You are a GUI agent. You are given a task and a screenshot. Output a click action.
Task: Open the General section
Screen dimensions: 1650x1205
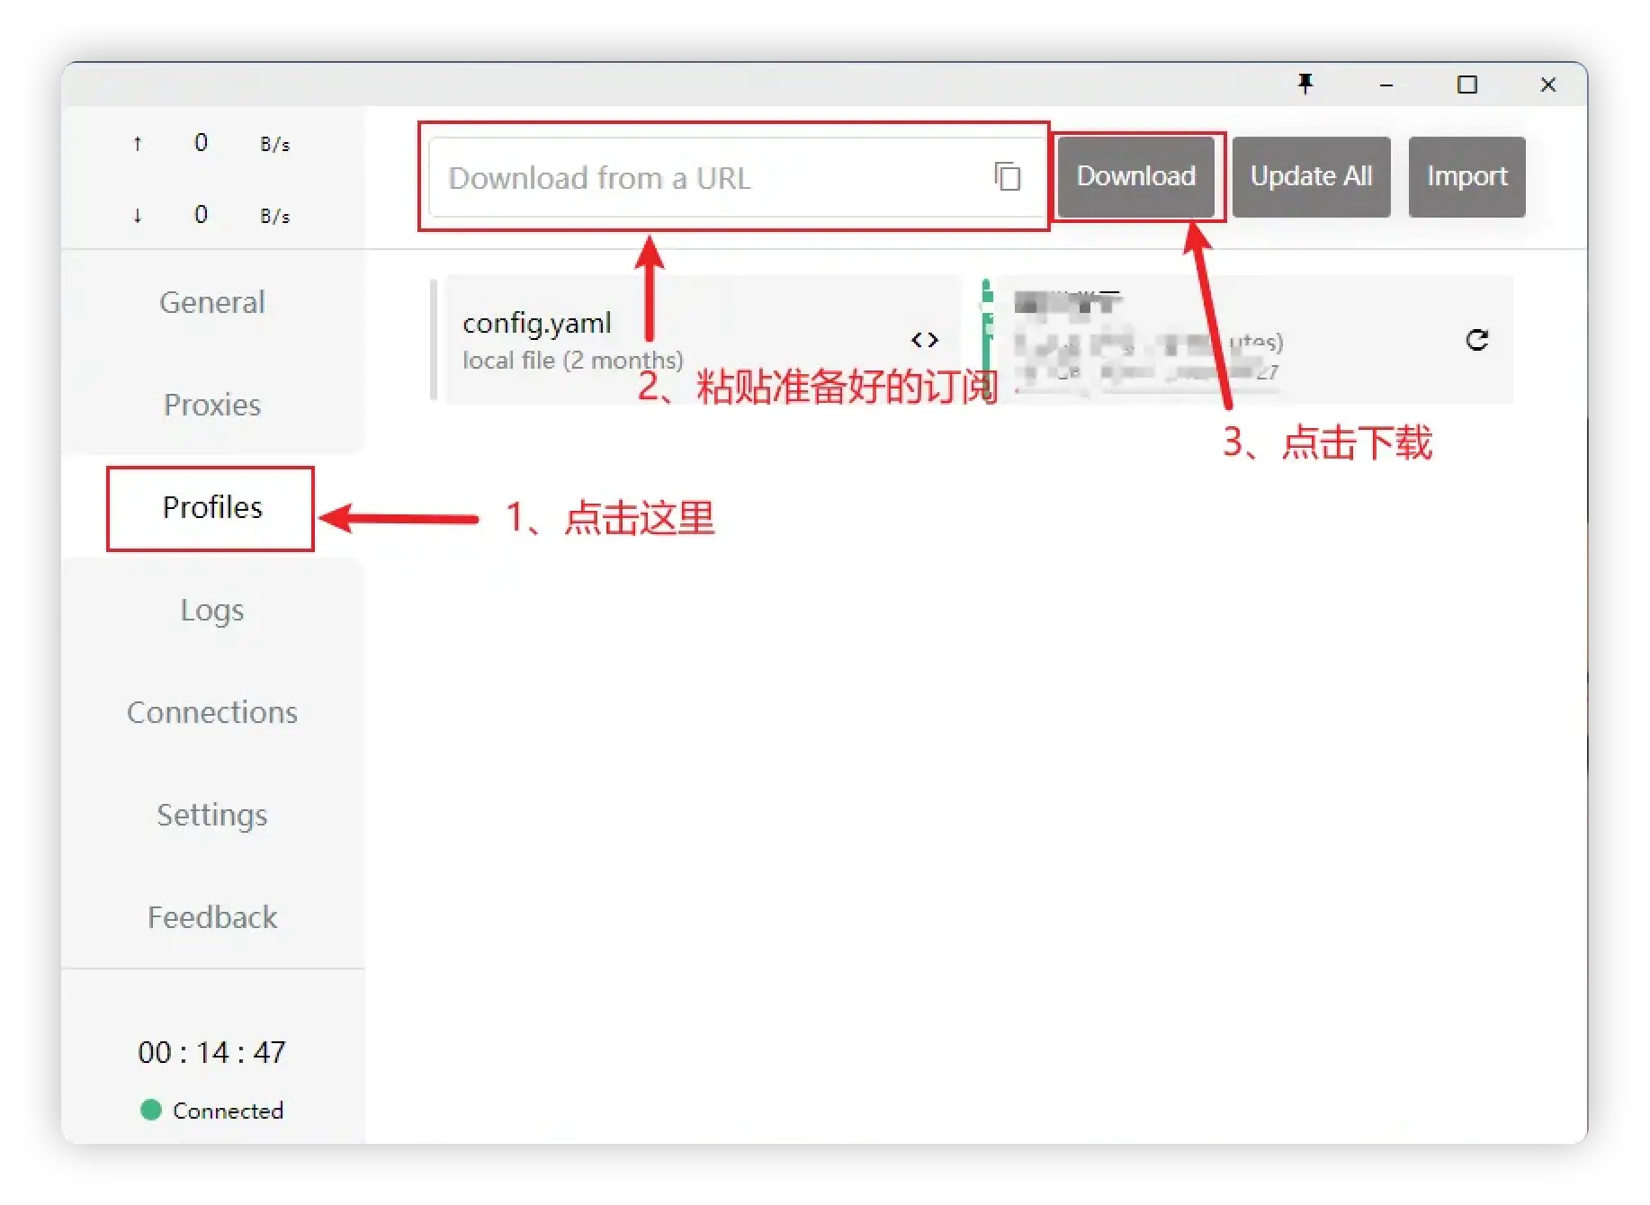212,302
